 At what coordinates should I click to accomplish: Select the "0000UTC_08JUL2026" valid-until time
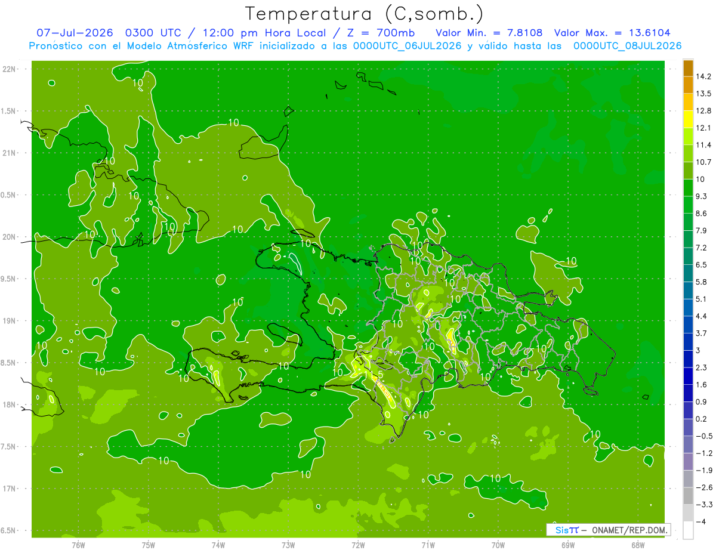[628, 46]
